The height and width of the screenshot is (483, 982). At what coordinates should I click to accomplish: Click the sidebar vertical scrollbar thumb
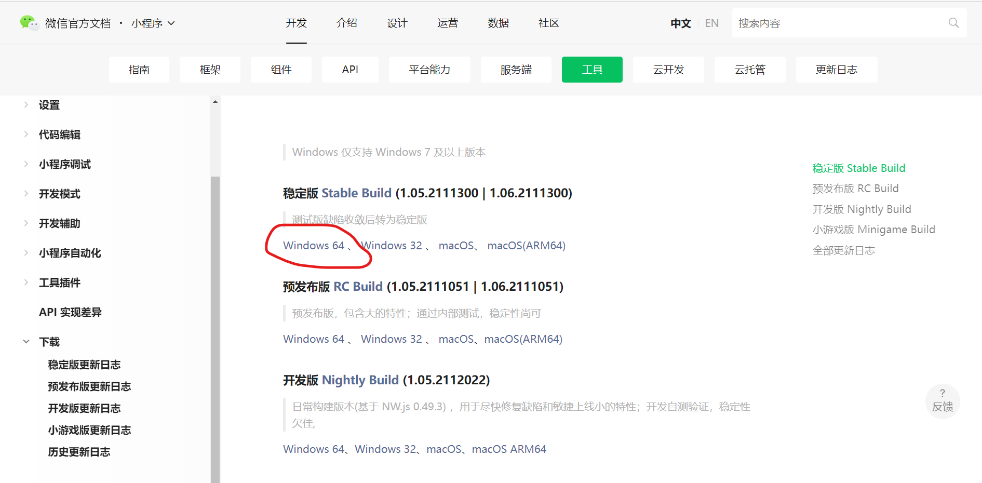tap(215, 330)
